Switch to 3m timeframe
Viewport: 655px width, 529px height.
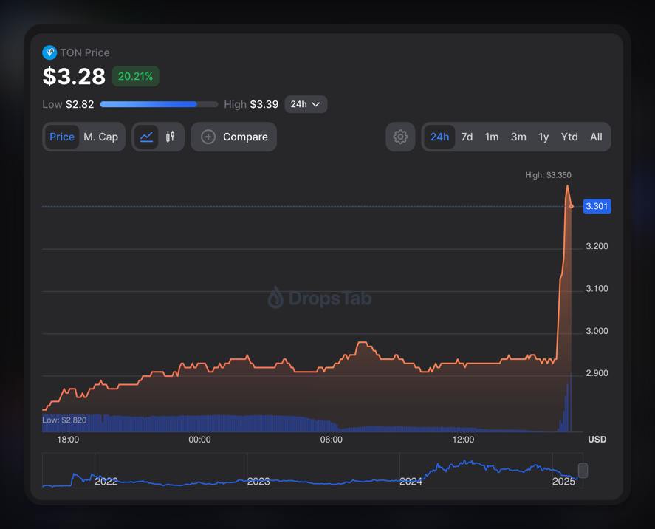click(518, 137)
